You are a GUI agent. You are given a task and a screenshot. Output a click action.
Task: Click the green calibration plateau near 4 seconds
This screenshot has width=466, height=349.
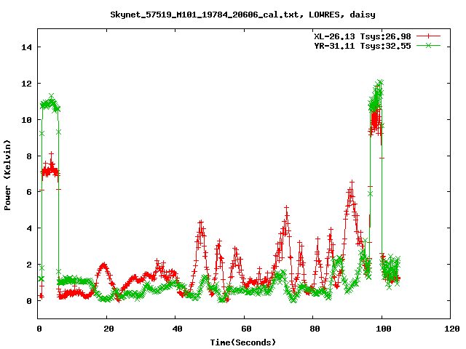pos(50,104)
